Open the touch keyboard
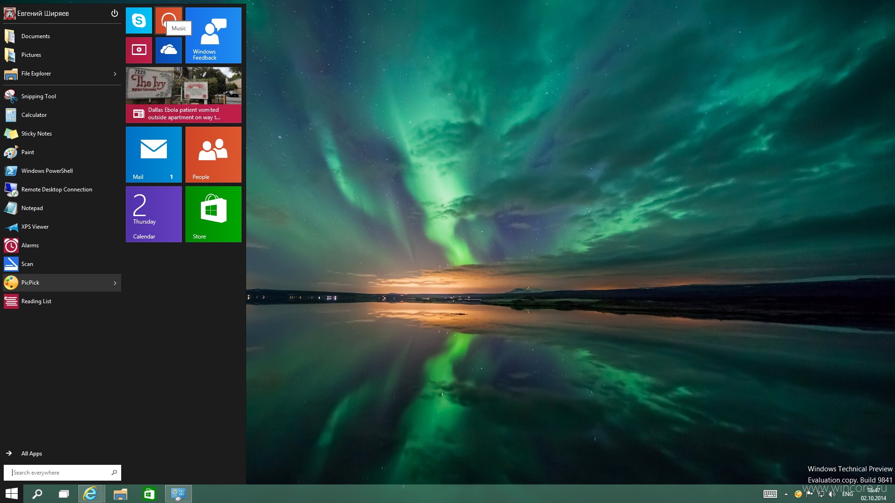895x503 pixels. pos(770,494)
